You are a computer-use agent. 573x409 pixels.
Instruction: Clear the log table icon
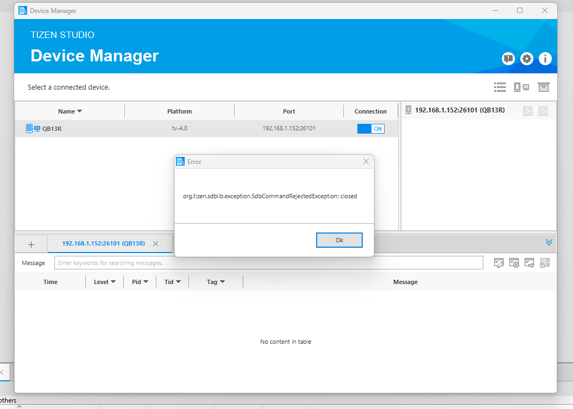point(514,263)
